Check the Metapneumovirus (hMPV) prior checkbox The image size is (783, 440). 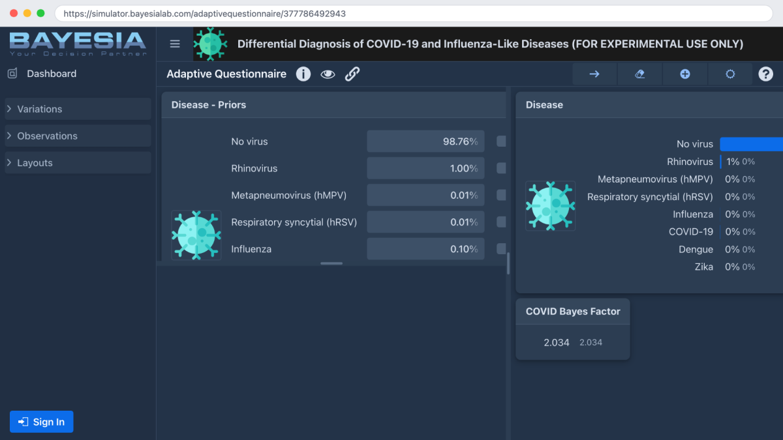coord(501,195)
